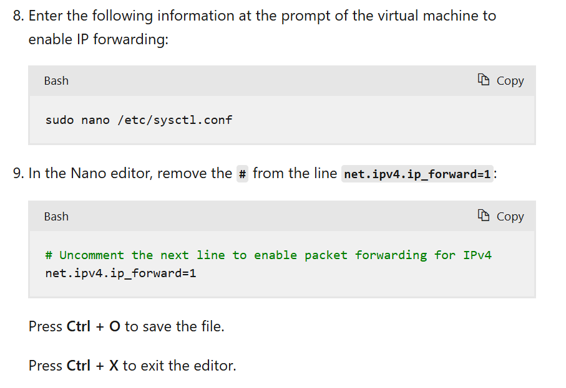Click the 'Ctrl + X' exit instruction
This screenshot has height=388, width=566.
(132, 366)
